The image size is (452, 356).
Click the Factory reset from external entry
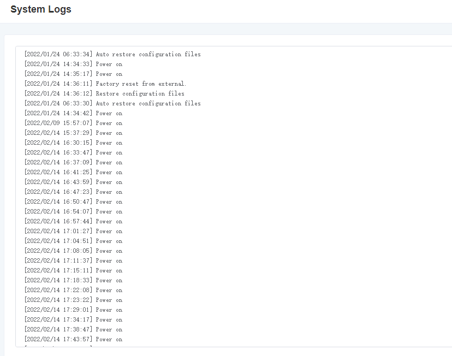tap(105, 84)
